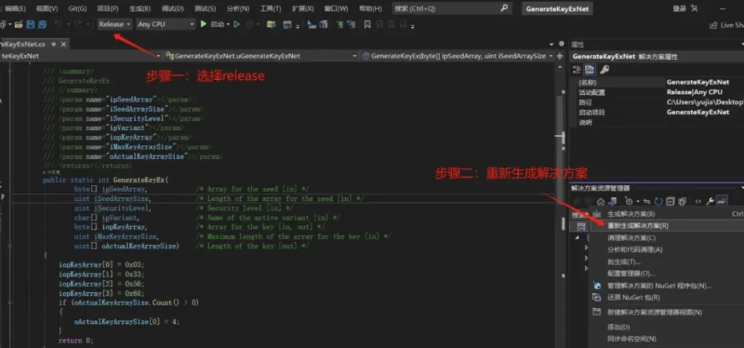
Task: Toggle the pin on the KeyExNet.cs tab
Action: click(x=52, y=43)
